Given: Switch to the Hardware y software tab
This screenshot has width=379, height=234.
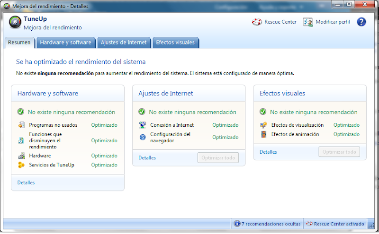Looking at the screenshot, I should click(65, 43).
